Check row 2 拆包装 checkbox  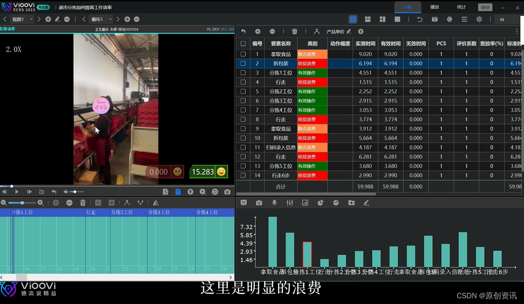click(243, 64)
